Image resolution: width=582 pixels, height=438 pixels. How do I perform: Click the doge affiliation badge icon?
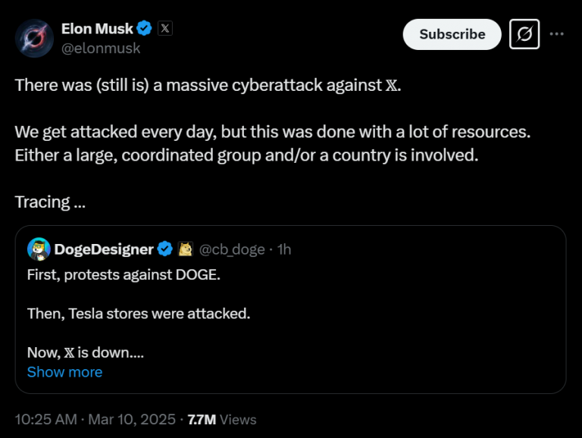point(186,249)
